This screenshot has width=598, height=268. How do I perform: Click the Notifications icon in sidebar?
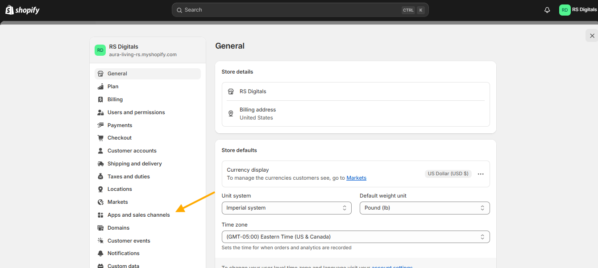click(x=100, y=253)
